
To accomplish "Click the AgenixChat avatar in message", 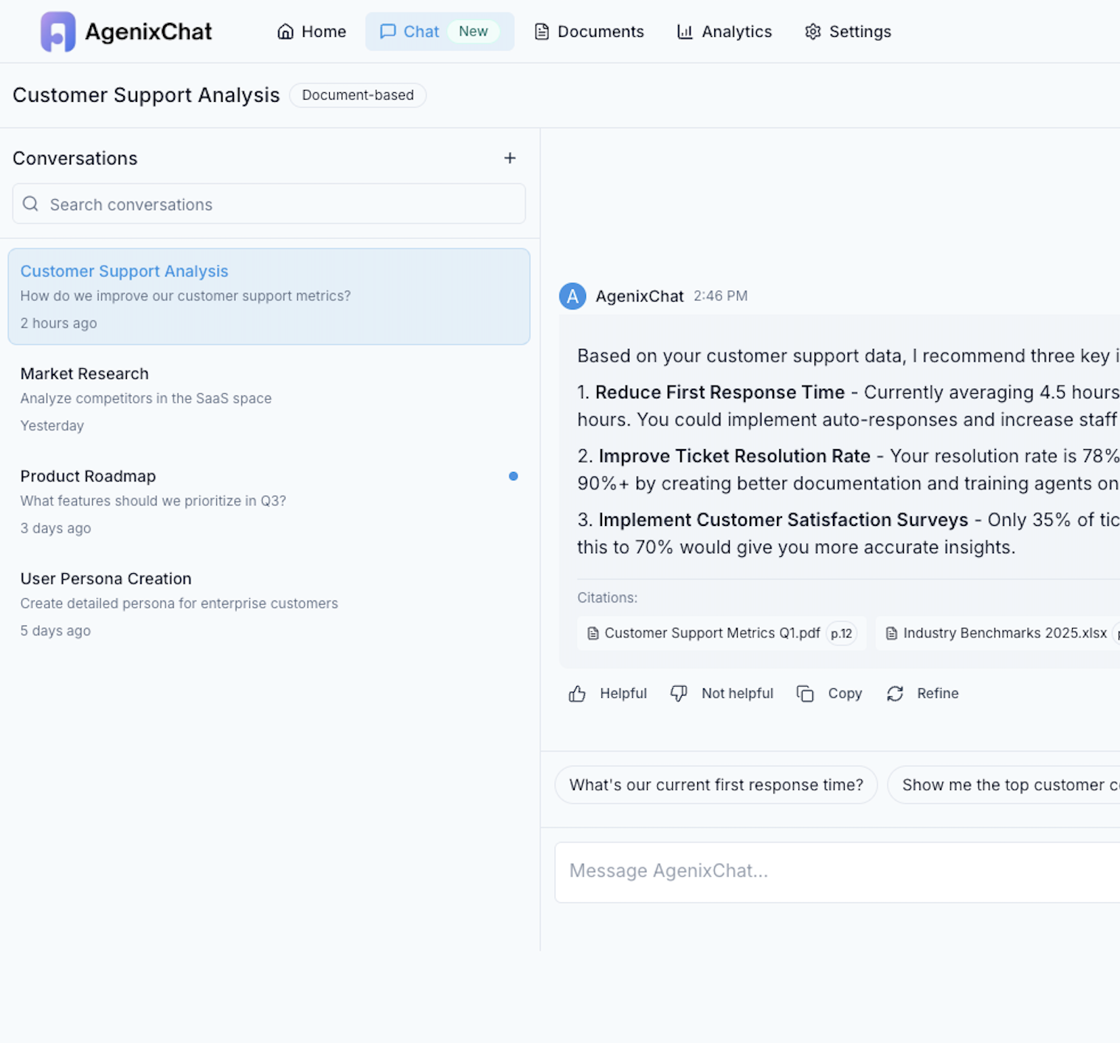I will pyautogui.click(x=573, y=296).
